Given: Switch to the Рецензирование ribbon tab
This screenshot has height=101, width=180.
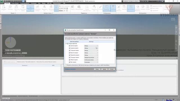Looking at the screenshot, I should (25, 3).
